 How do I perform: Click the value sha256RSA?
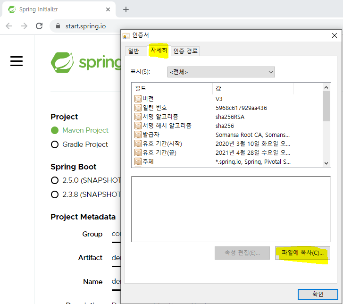[230, 117]
